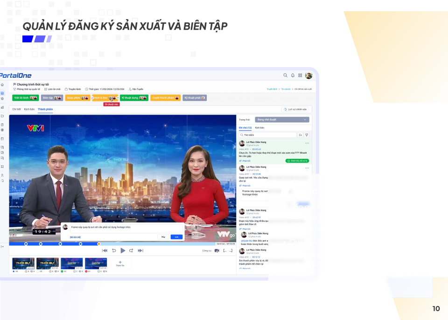Click the green Đánh dấu đã xử lý button
The image size is (448, 320).
tap(297, 161)
